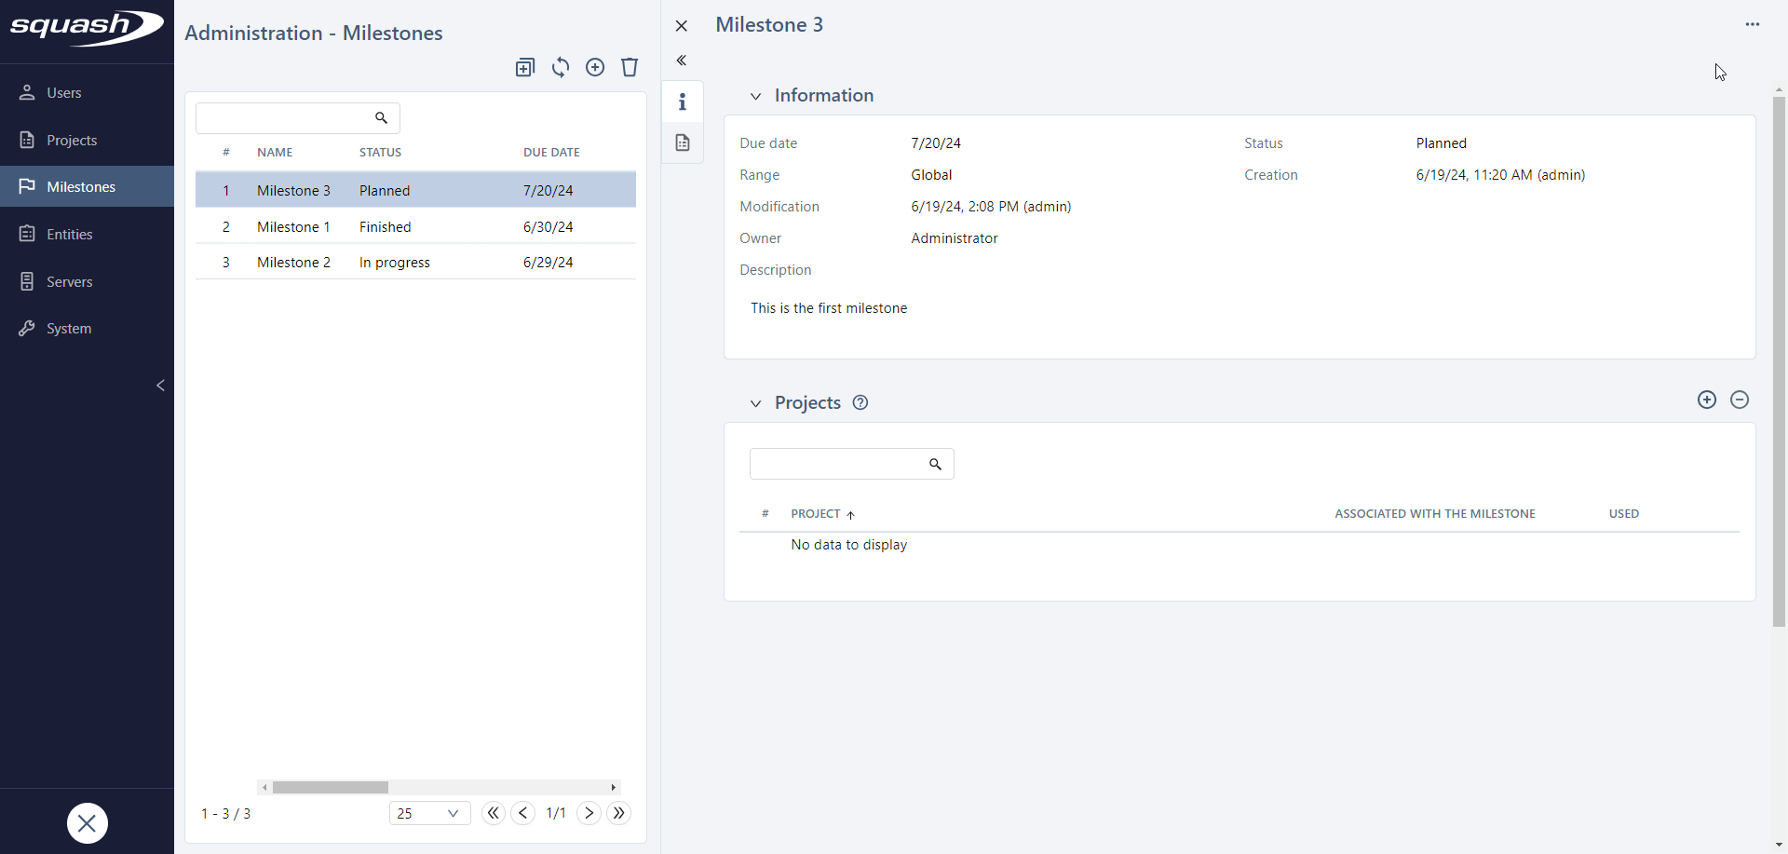Screen dimensions: 1788x854
Task: Sort the table by Project column
Action: click(x=815, y=513)
